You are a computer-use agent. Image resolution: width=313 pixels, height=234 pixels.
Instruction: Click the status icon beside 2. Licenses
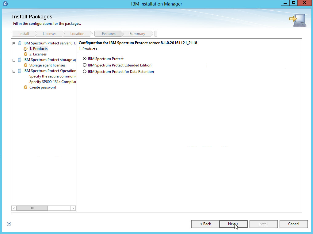point(26,54)
